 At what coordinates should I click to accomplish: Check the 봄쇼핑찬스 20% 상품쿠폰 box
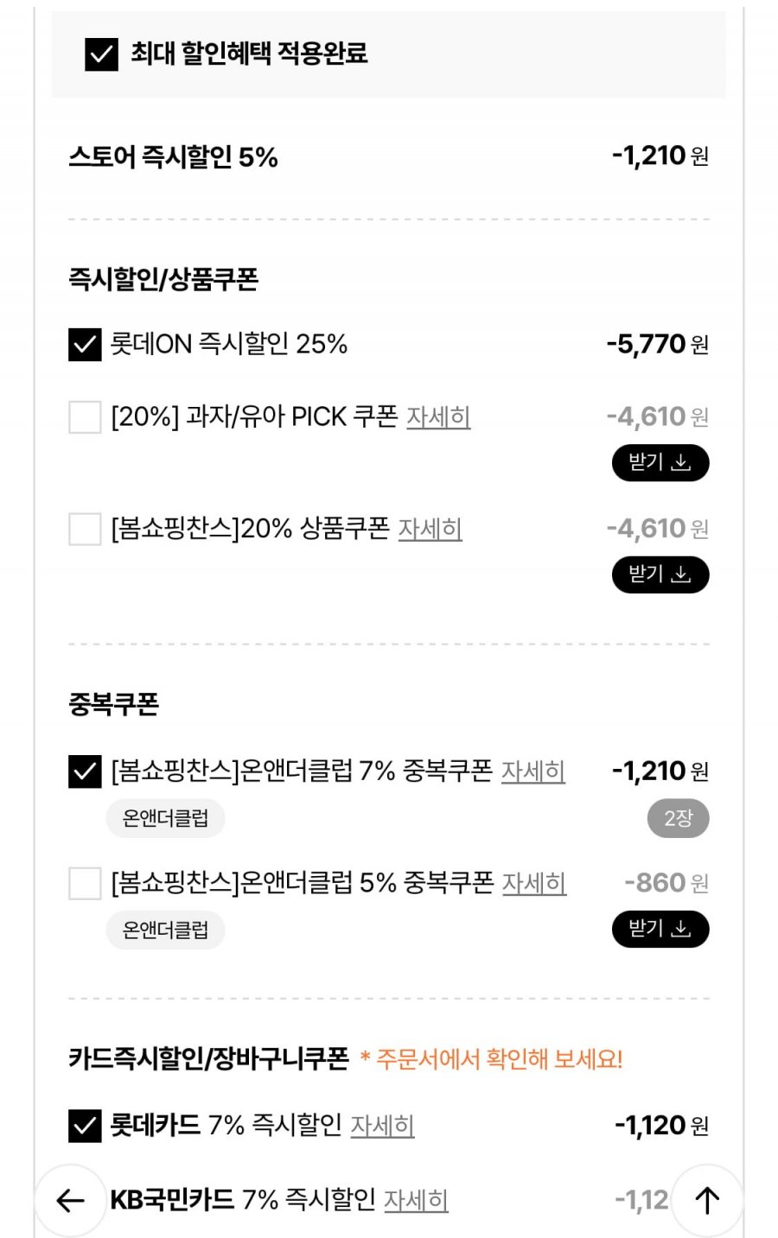point(85,529)
